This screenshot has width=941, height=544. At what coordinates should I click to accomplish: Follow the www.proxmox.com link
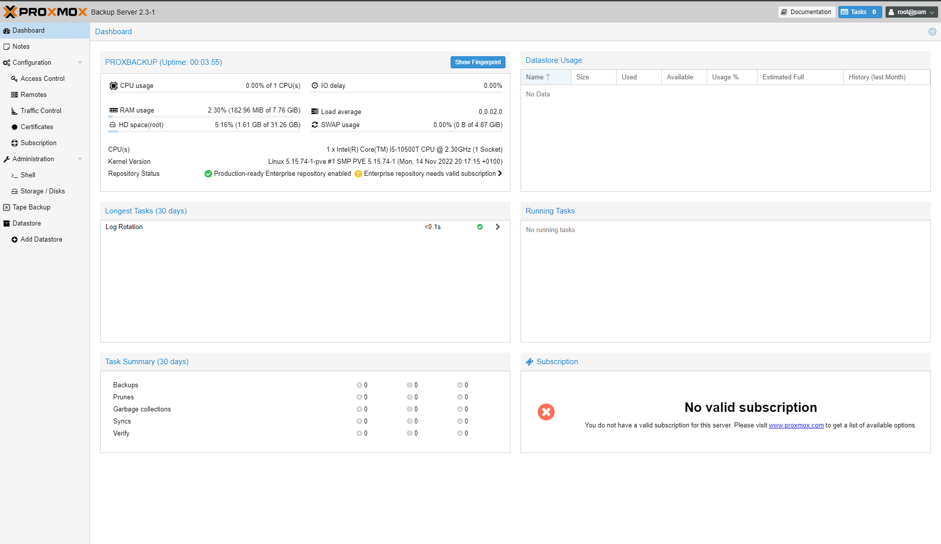796,425
